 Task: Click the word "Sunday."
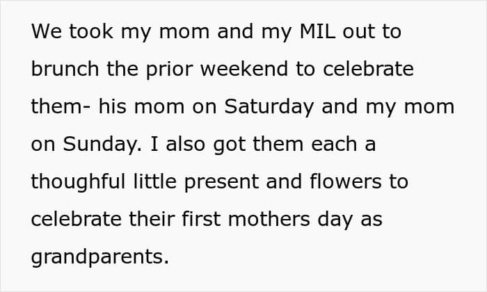[102, 145]
